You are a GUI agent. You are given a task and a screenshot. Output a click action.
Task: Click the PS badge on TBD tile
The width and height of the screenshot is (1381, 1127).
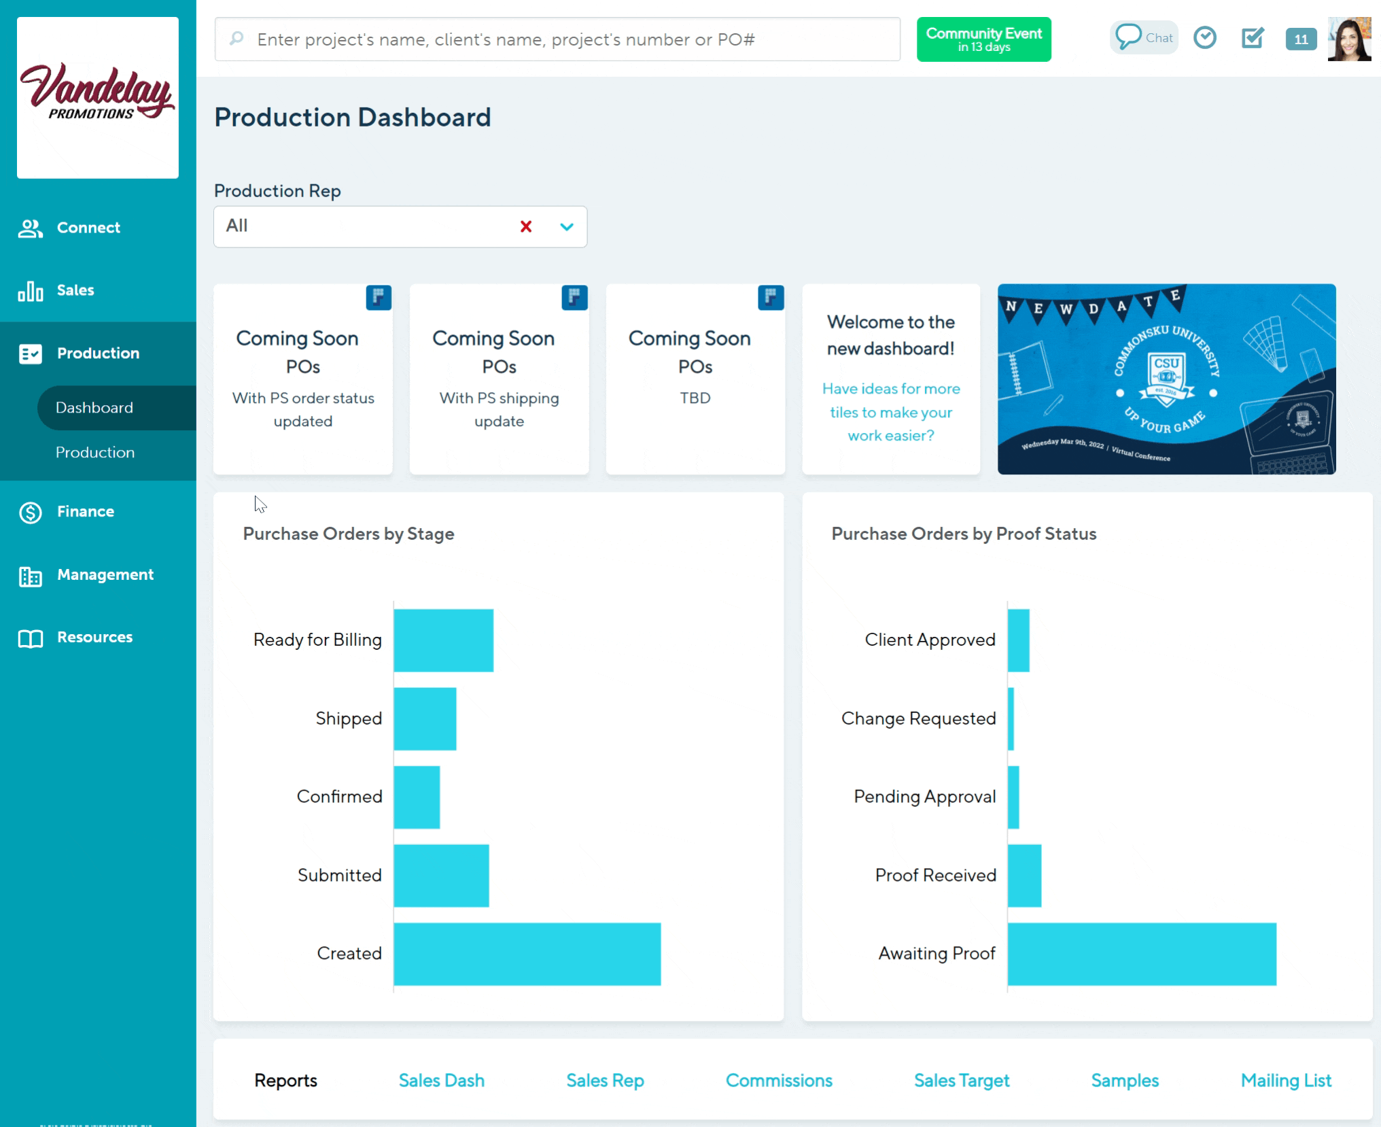pyautogui.click(x=771, y=297)
